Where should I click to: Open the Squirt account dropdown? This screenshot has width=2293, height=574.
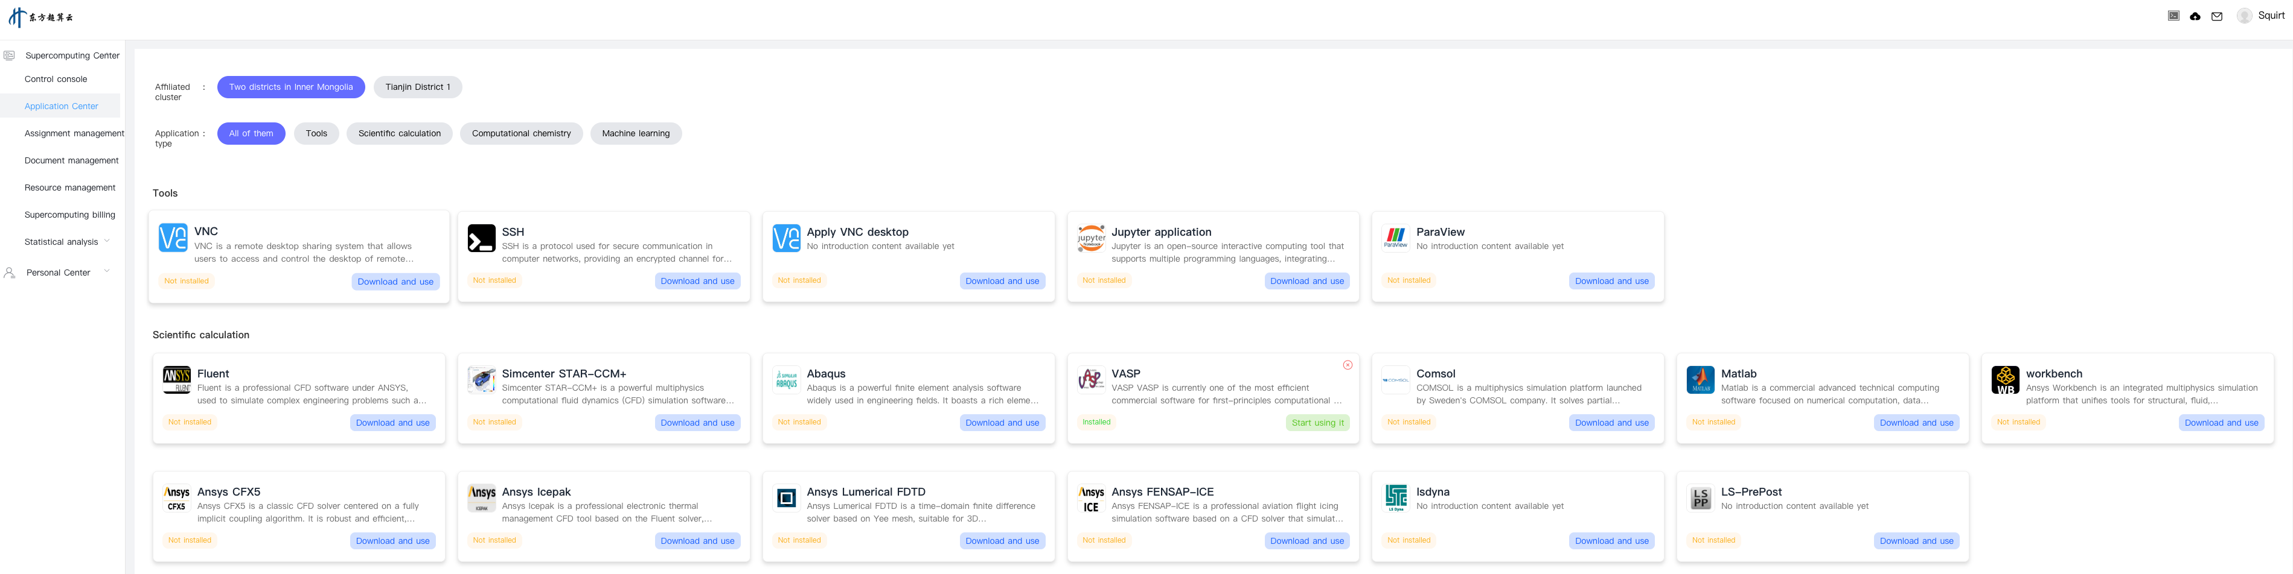pyautogui.click(x=2271, y=16)
